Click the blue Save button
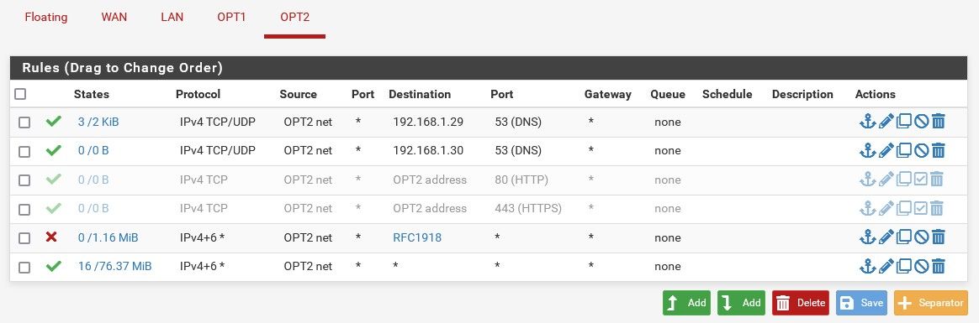This screenshot has height=323, width=979. 861,303
